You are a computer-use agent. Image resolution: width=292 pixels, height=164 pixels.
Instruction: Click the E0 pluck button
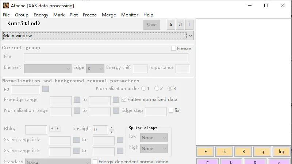point(46,89)
